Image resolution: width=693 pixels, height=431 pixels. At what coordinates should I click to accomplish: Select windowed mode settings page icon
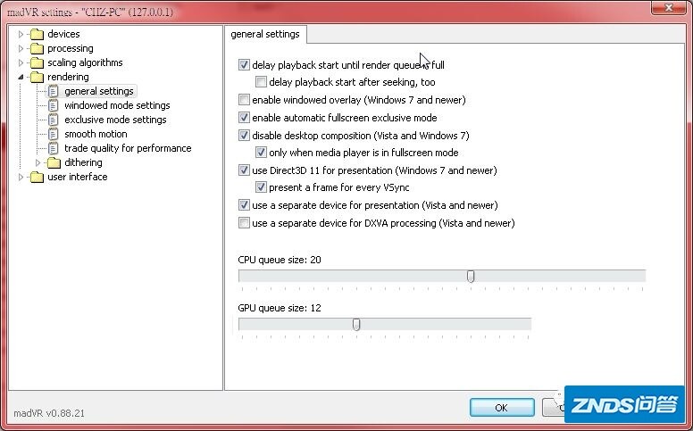[x=53, y=105]
